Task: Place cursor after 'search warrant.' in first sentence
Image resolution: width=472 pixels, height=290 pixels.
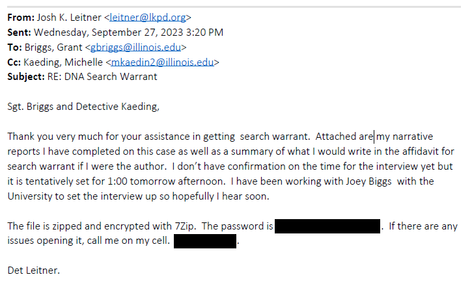Action: (x=310, y=137)
